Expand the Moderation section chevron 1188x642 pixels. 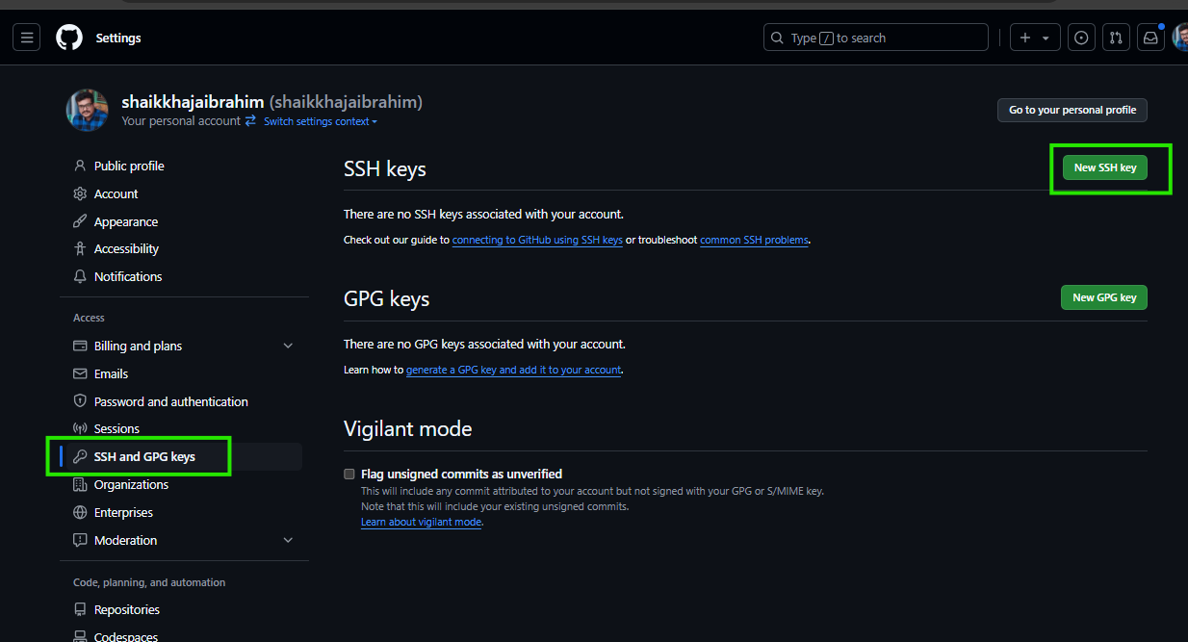[288, 540]
